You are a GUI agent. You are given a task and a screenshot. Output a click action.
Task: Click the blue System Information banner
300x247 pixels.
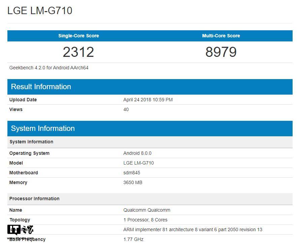(150, 128)
